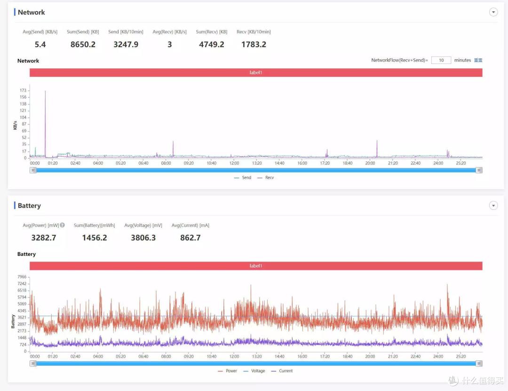Screen dimensions: 508x391
Task: Toggle the Power series in Battery legend
Action: [228, 371]
